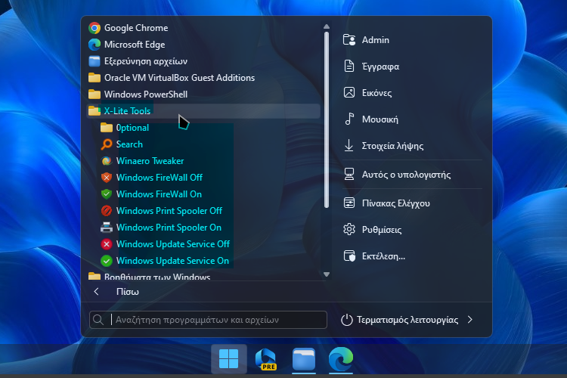
Task: Click the Εκτέλεση run icon
Action: click(x=349, y=256)
